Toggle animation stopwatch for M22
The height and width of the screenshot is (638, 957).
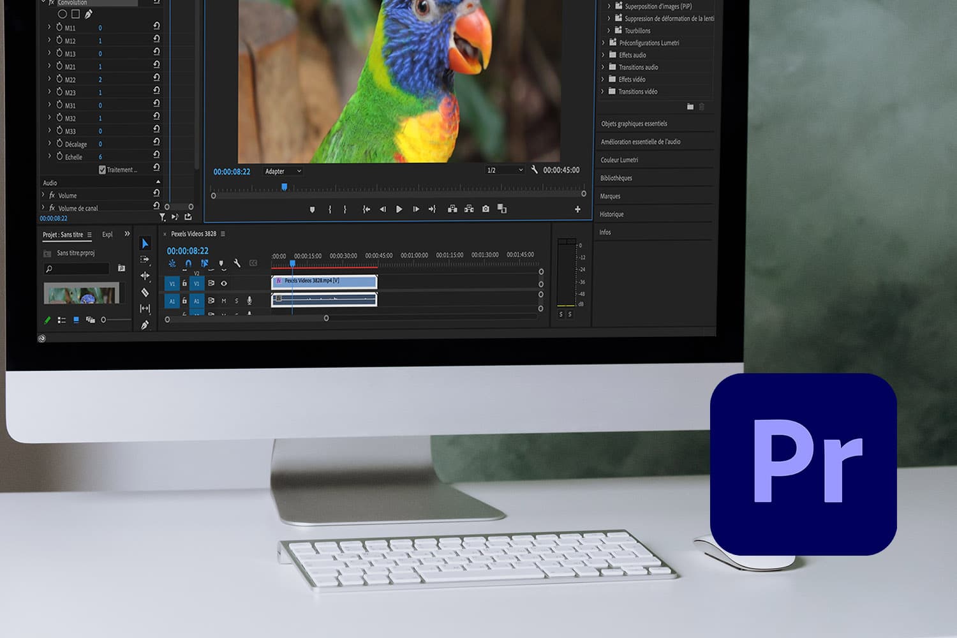point(59,79)
